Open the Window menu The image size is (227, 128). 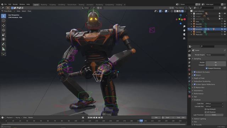pyautogui.click(x=22, y=4)
